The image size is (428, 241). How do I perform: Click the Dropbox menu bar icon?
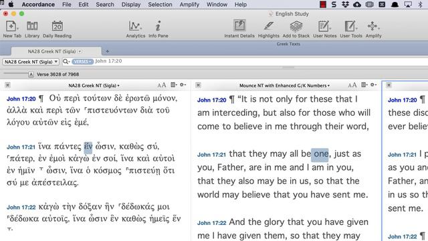345,5
